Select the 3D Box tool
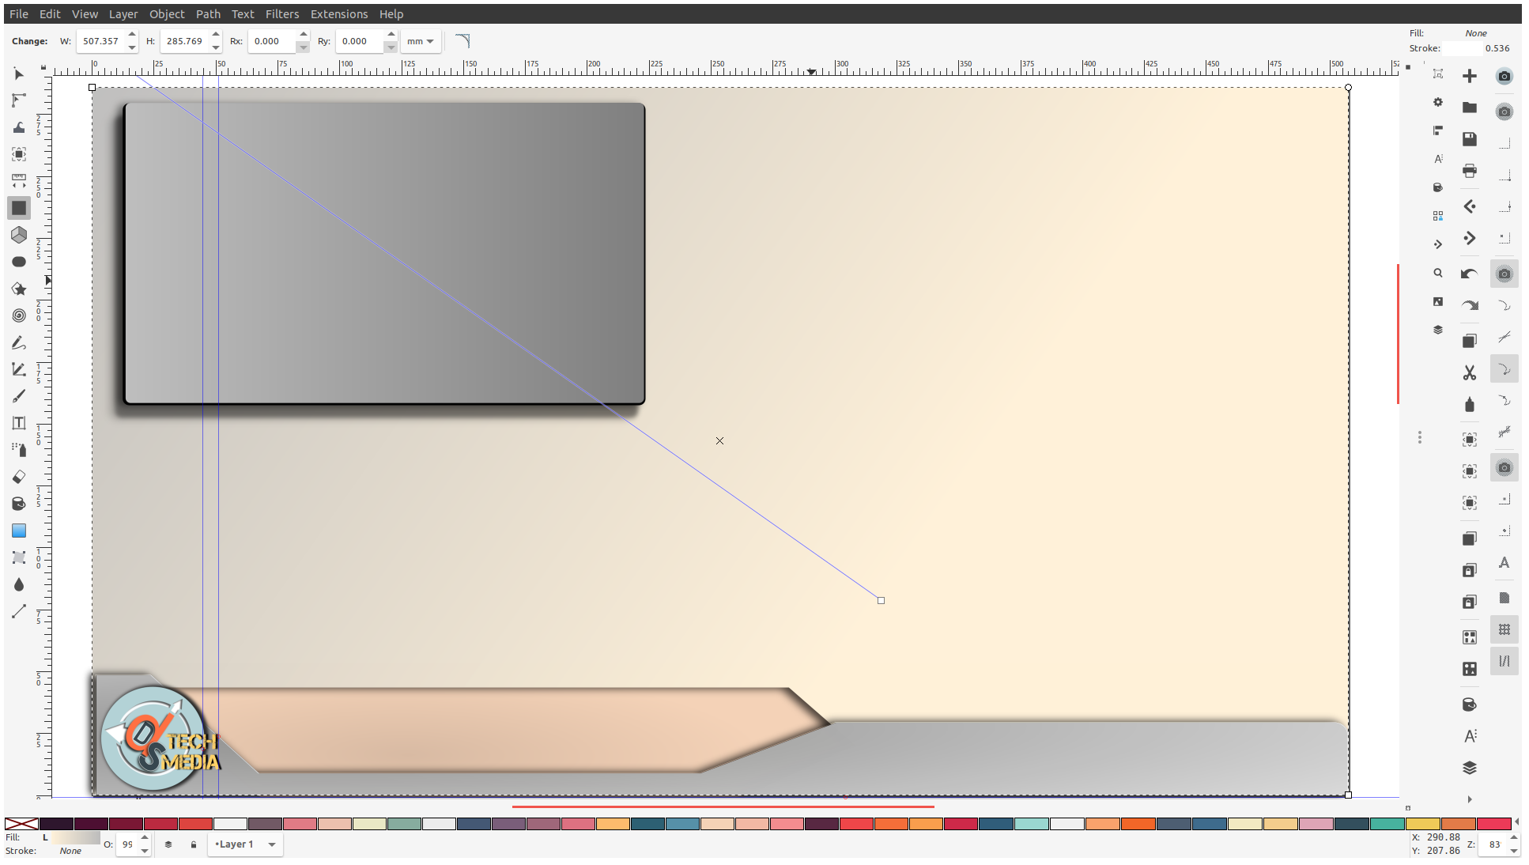Image resolution: width=1529 pixels, height=865 pixels. point(19,235)
